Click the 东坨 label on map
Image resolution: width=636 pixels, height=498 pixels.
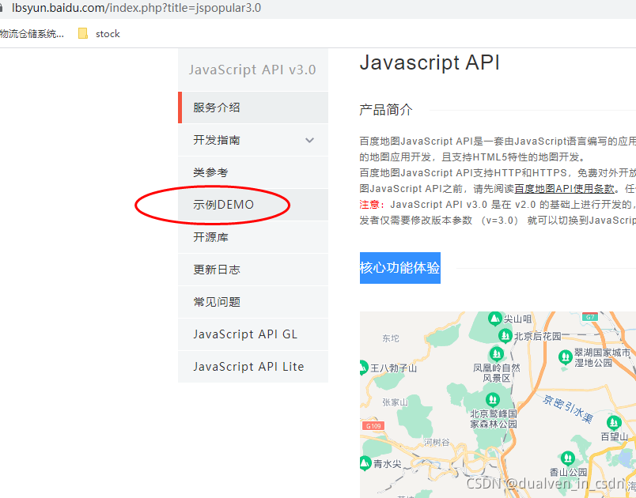pos(391,338)
